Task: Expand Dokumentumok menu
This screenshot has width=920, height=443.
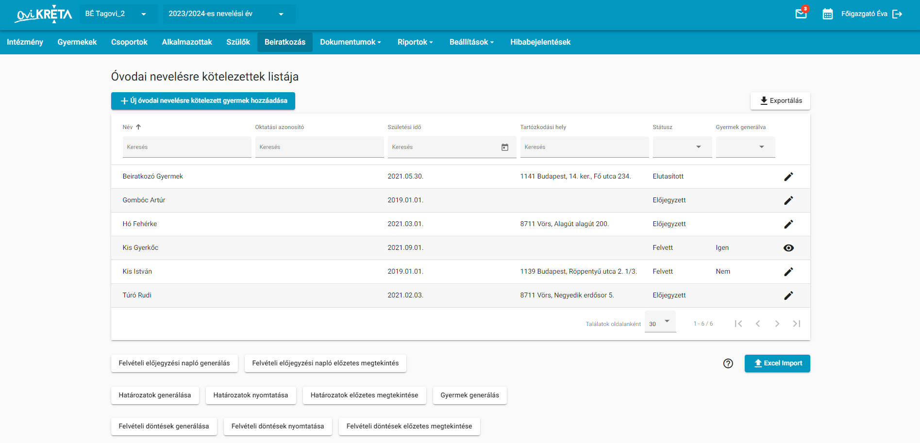Action: (x=351, y=42)
